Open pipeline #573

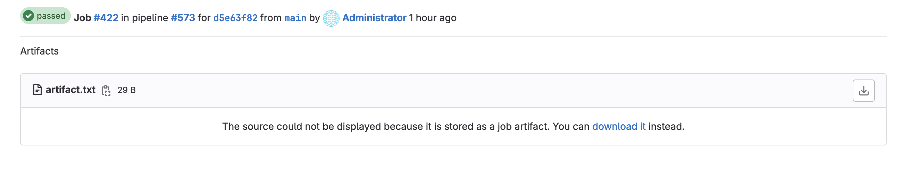pyautogui.click(x=183, y=18)
